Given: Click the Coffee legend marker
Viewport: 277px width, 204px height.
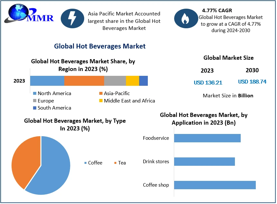Looking at the screenshot, I should tap(85, 163).
